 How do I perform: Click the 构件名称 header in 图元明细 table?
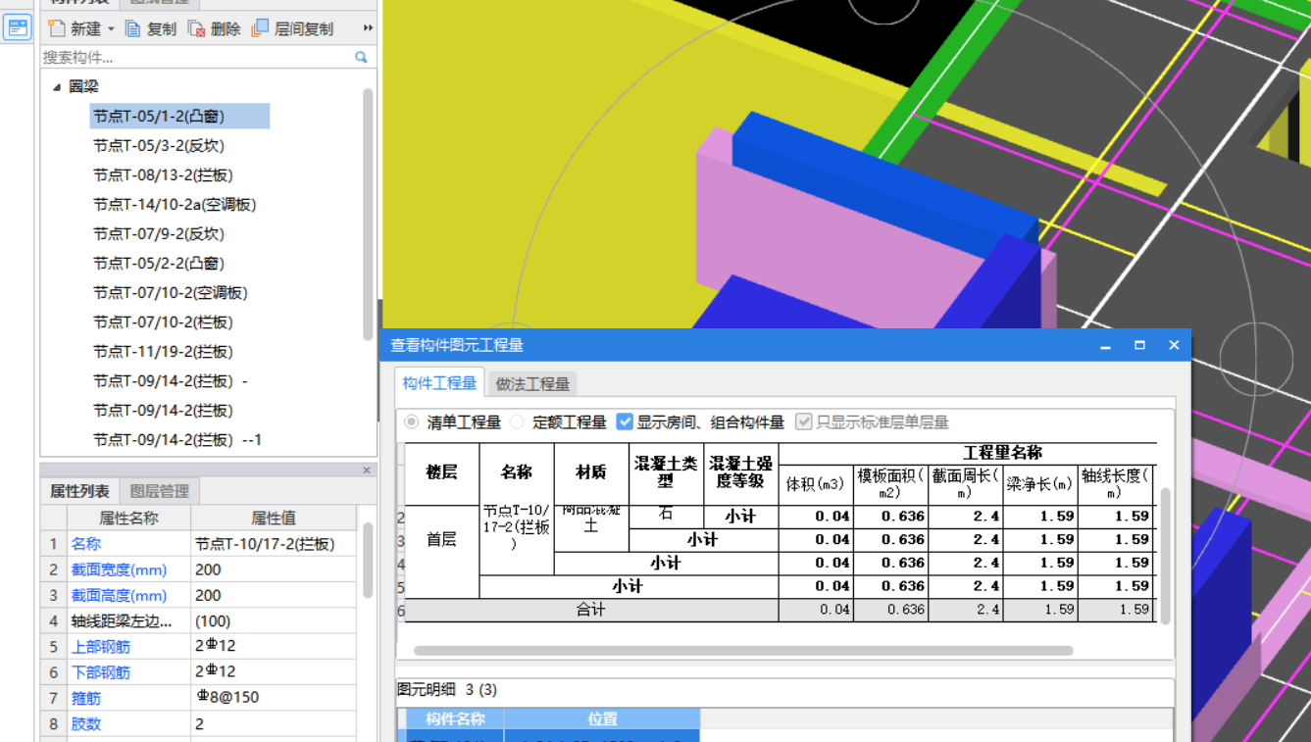point(455,719)
